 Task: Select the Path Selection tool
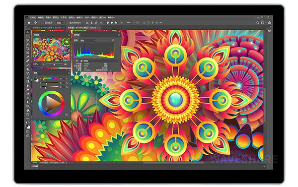click(x=28, y=102)
